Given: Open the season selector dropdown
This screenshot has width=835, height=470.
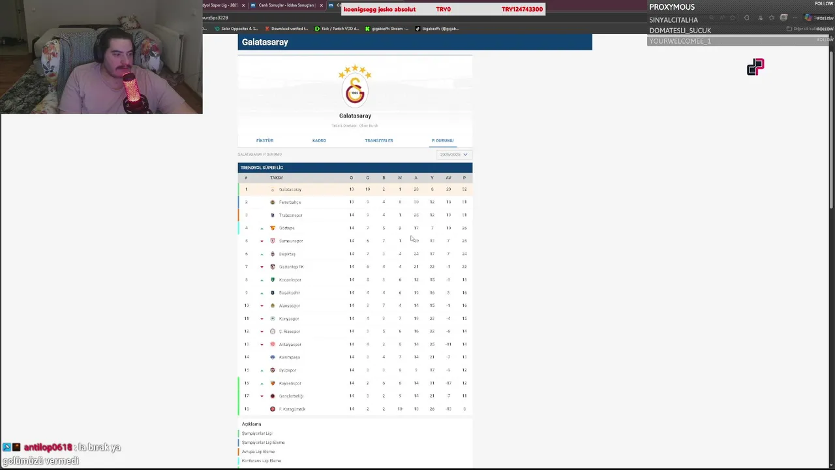Looking at the screenshot, I should (x=453, y=155).
